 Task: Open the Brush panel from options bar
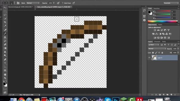[x=18, y=3]
